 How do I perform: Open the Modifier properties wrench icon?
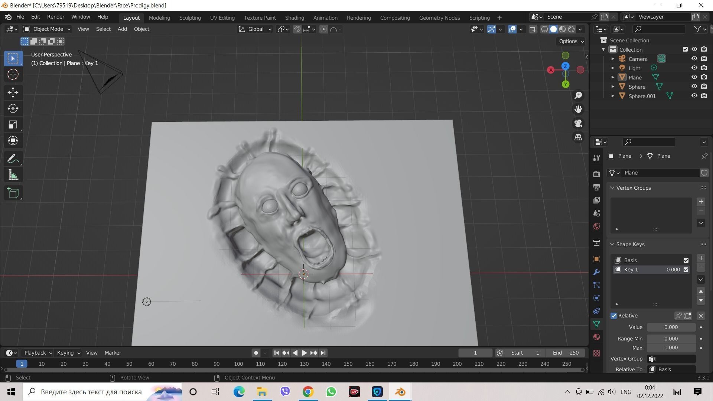pos(596,272)
